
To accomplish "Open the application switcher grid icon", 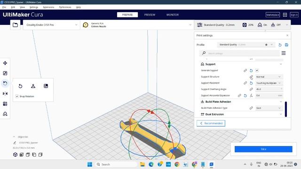I will 285,15.
